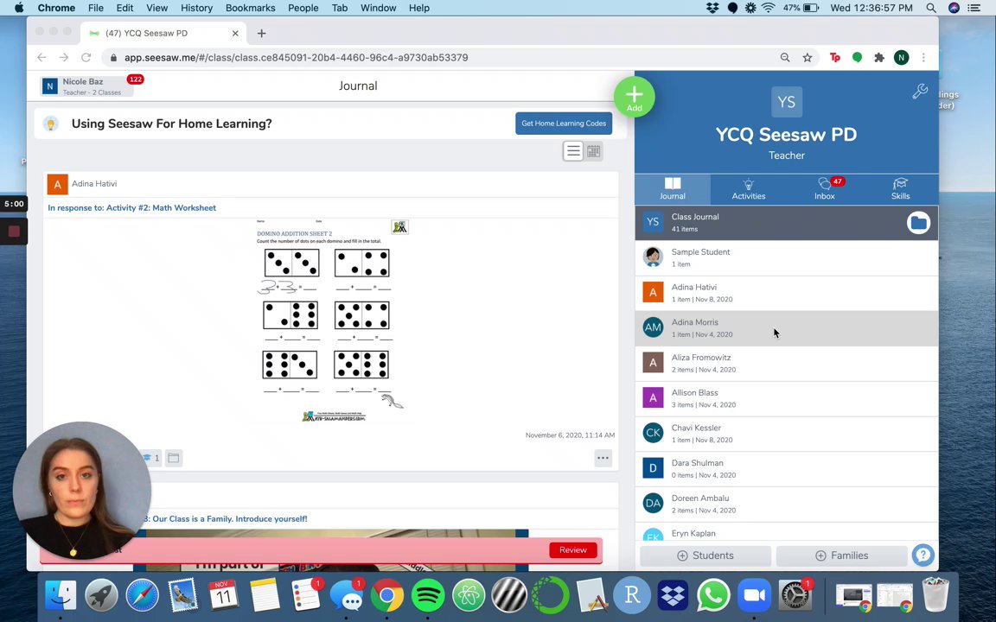Switch to list view icon
Screen dimensions: 996x622
point(573,151)
